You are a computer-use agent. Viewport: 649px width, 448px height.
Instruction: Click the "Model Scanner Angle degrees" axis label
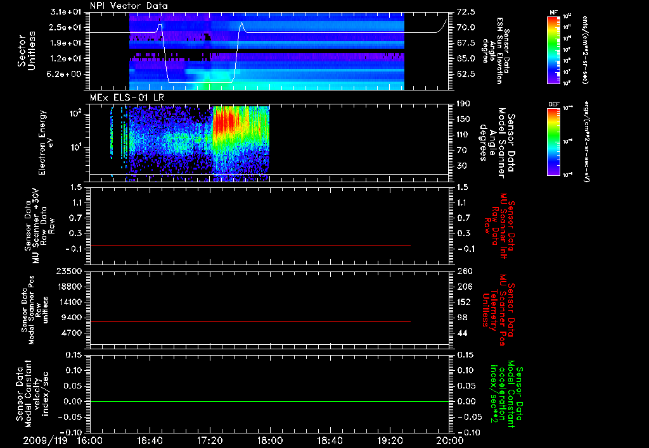pos(497,143)
